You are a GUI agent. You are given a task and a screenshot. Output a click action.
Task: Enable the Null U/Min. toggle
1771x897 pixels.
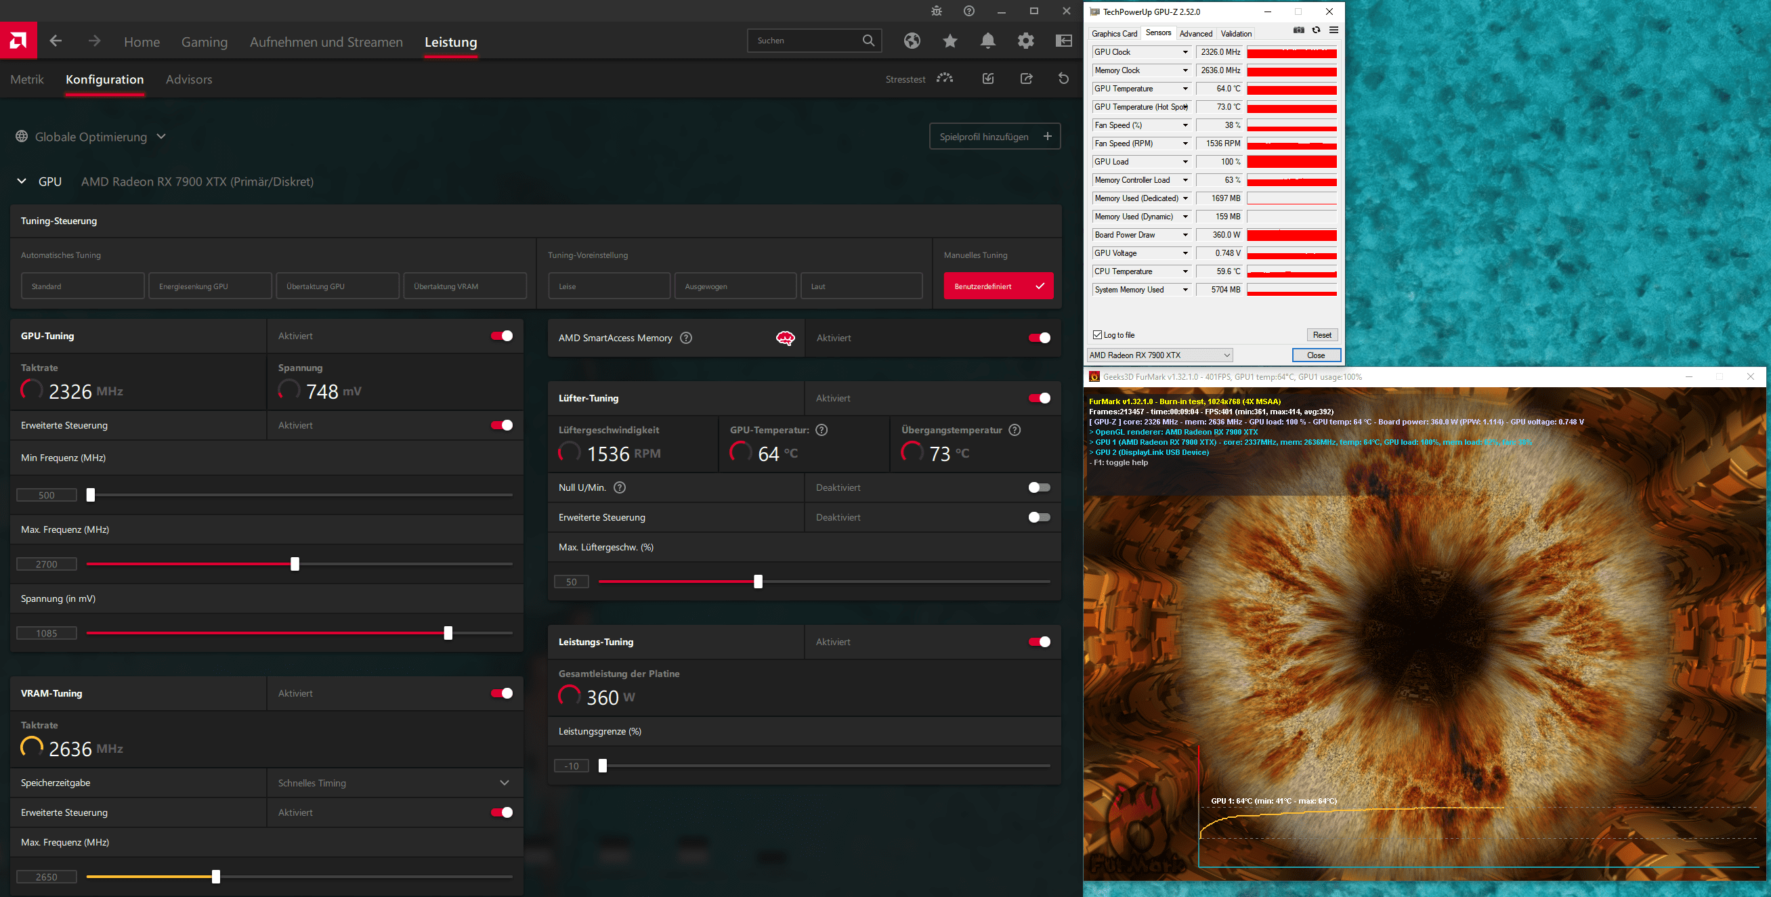coord(1038,488)
